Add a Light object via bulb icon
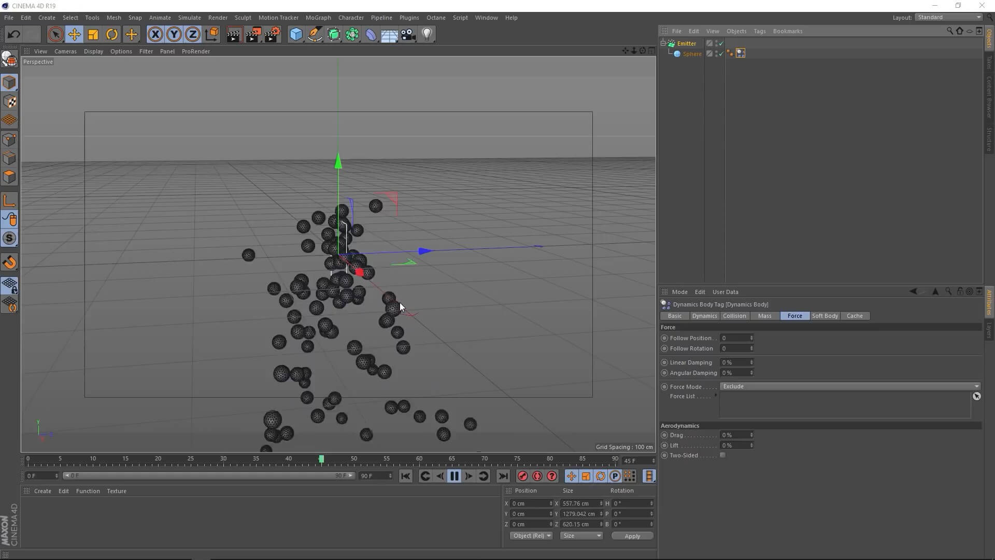Viewport: 995px width, 560px height. (427, 35)
